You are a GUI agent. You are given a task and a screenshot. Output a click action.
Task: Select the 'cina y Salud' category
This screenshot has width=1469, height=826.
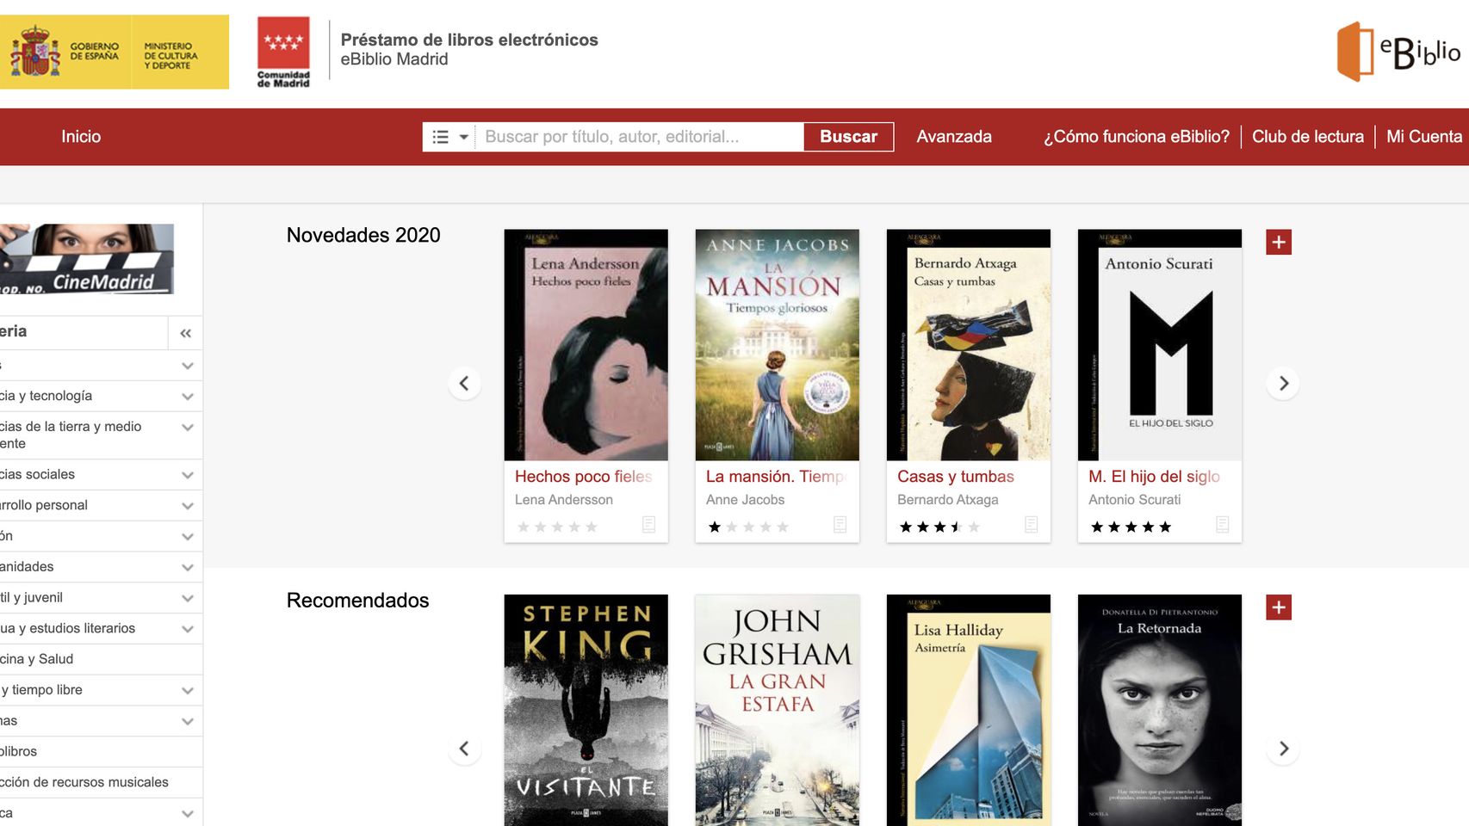101,659
